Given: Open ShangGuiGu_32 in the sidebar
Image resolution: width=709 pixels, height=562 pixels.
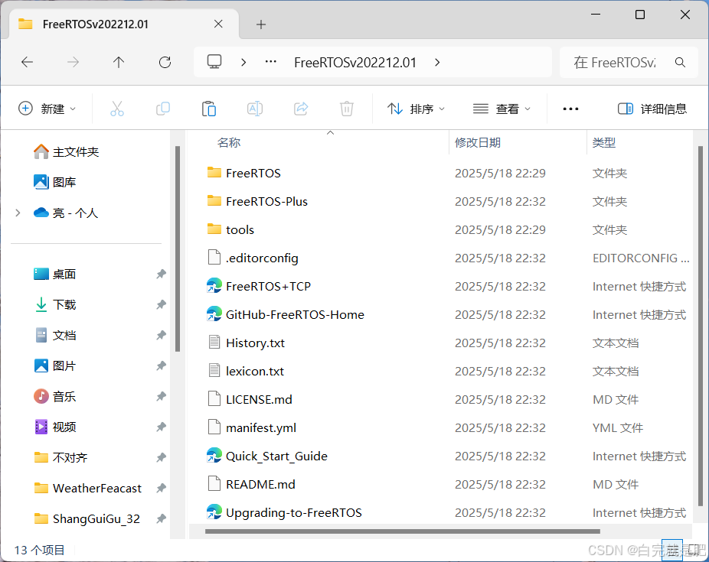Looking at the screenshot, I should pyautogui.click(x=87, y=518).
